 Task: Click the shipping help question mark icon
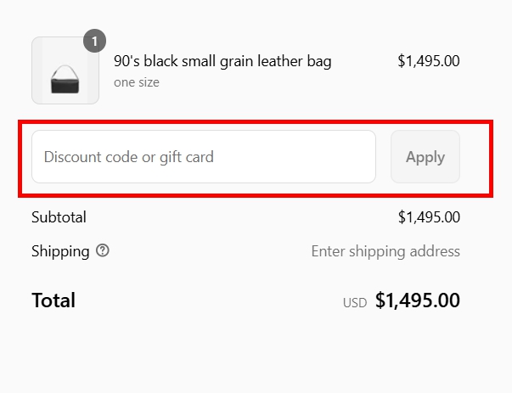(x=103, y=251)
